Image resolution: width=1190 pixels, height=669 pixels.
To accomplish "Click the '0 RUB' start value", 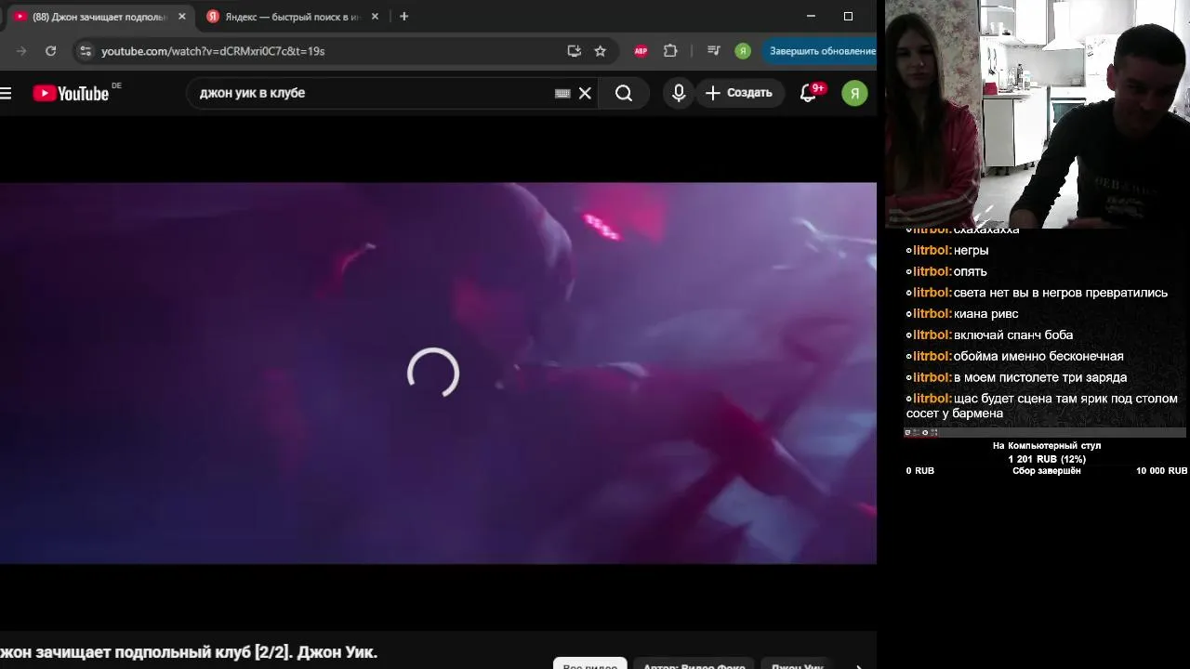I will 920,471.
